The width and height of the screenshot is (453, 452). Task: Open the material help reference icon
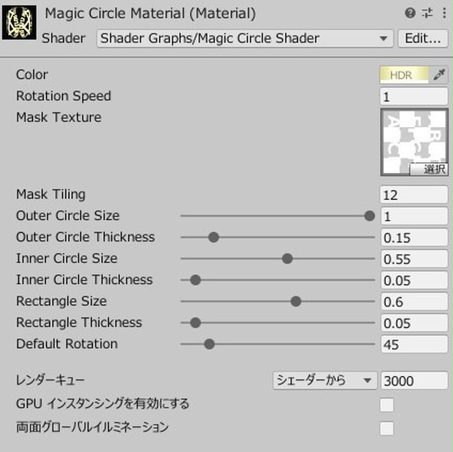[410, 13]
